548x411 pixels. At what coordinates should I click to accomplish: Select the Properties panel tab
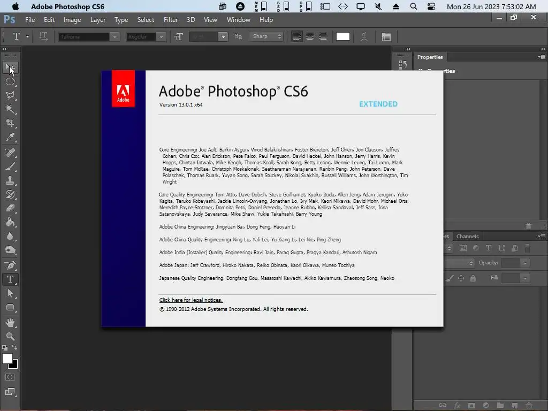pyautogui.click(x=430, y=57)
